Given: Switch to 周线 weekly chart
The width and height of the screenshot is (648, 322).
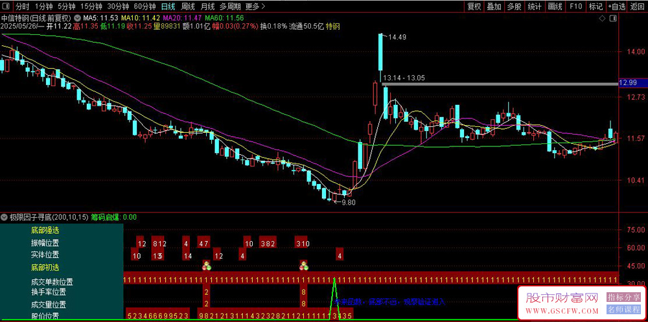Looking at the screenshot, I should click(x=188, y=6).
